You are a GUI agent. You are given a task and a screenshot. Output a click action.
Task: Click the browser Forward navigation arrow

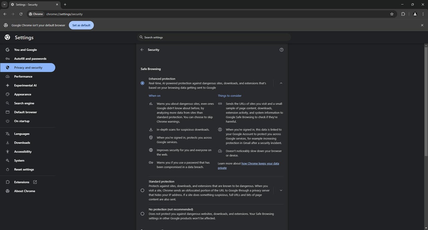pyautogui.click(x=13, y=14)
